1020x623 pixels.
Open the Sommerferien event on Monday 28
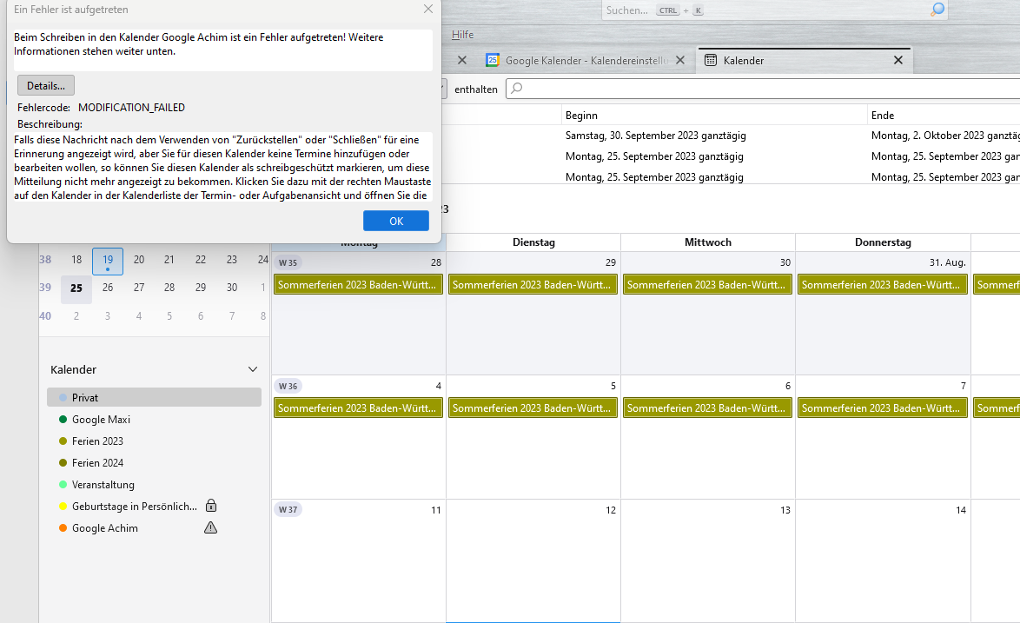tap(359, 285)
